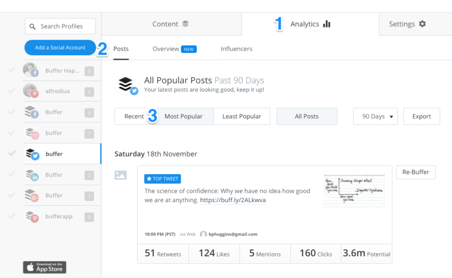The width and height of the screenshot is (452, 278).
Task: Click the NEW badge next to Overview
Action: coord(189,49)
